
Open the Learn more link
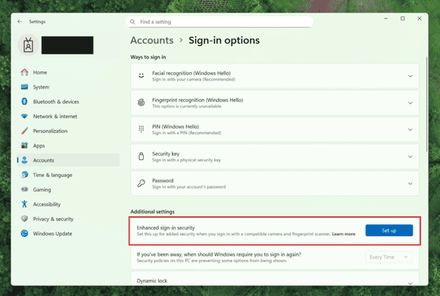pyautogui.click(x=344, y=234)
